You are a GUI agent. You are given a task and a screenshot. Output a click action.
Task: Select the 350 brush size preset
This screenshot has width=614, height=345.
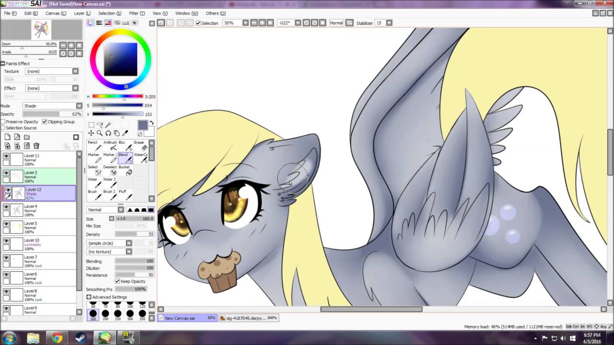click(142, 315)
